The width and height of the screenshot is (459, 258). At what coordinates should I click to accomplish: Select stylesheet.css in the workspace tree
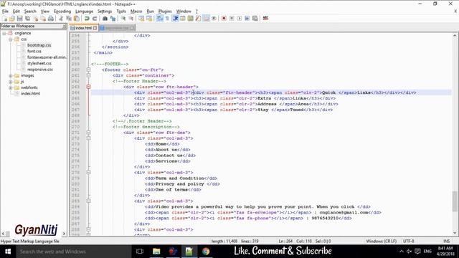(39, 63)
